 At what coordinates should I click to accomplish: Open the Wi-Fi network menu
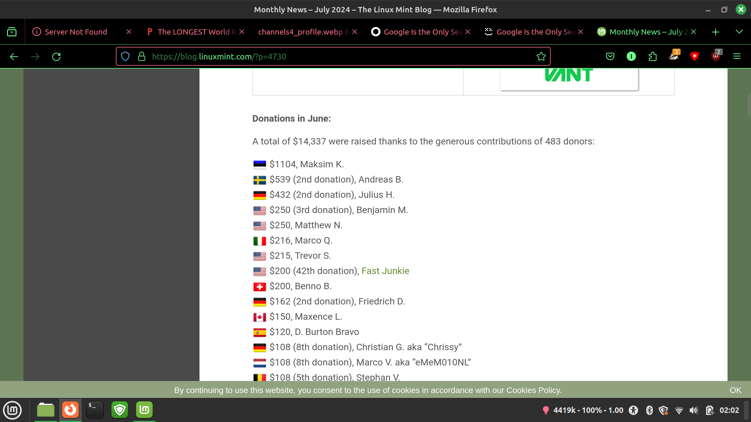point(679,410)
